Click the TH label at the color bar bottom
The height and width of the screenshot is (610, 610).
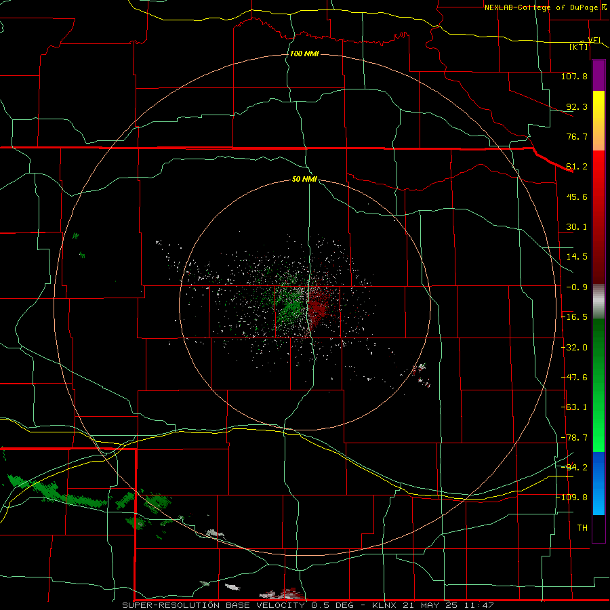click(x=582, y=527)
